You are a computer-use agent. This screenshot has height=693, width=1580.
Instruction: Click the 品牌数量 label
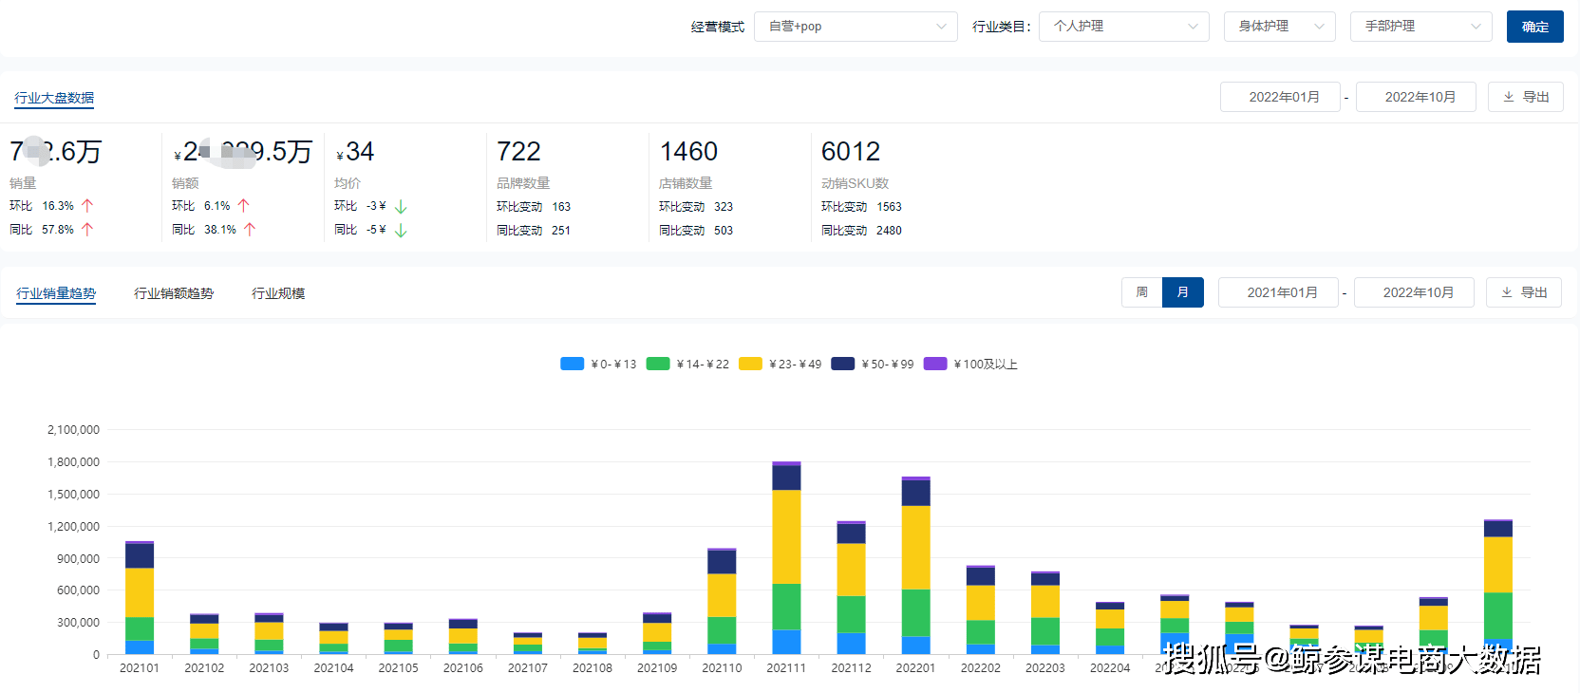(523, 183)
